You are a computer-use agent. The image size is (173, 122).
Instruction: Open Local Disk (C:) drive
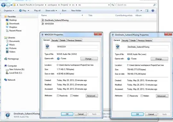click(16, 73)
